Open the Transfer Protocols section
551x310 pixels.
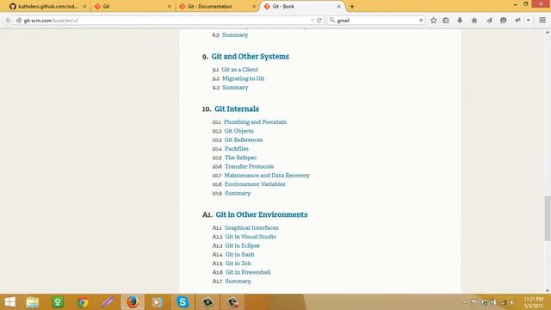(x=249, y=166)
